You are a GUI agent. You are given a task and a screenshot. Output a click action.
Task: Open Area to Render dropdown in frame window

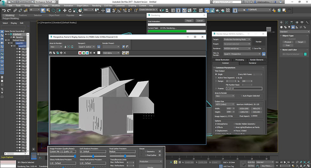click(56, 47)
